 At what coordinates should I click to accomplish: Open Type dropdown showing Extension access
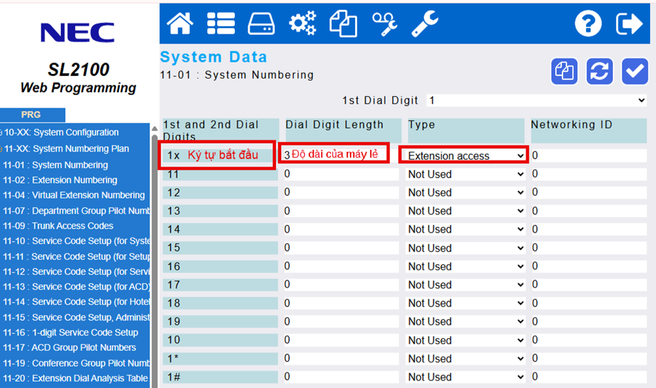pos(465,156)
